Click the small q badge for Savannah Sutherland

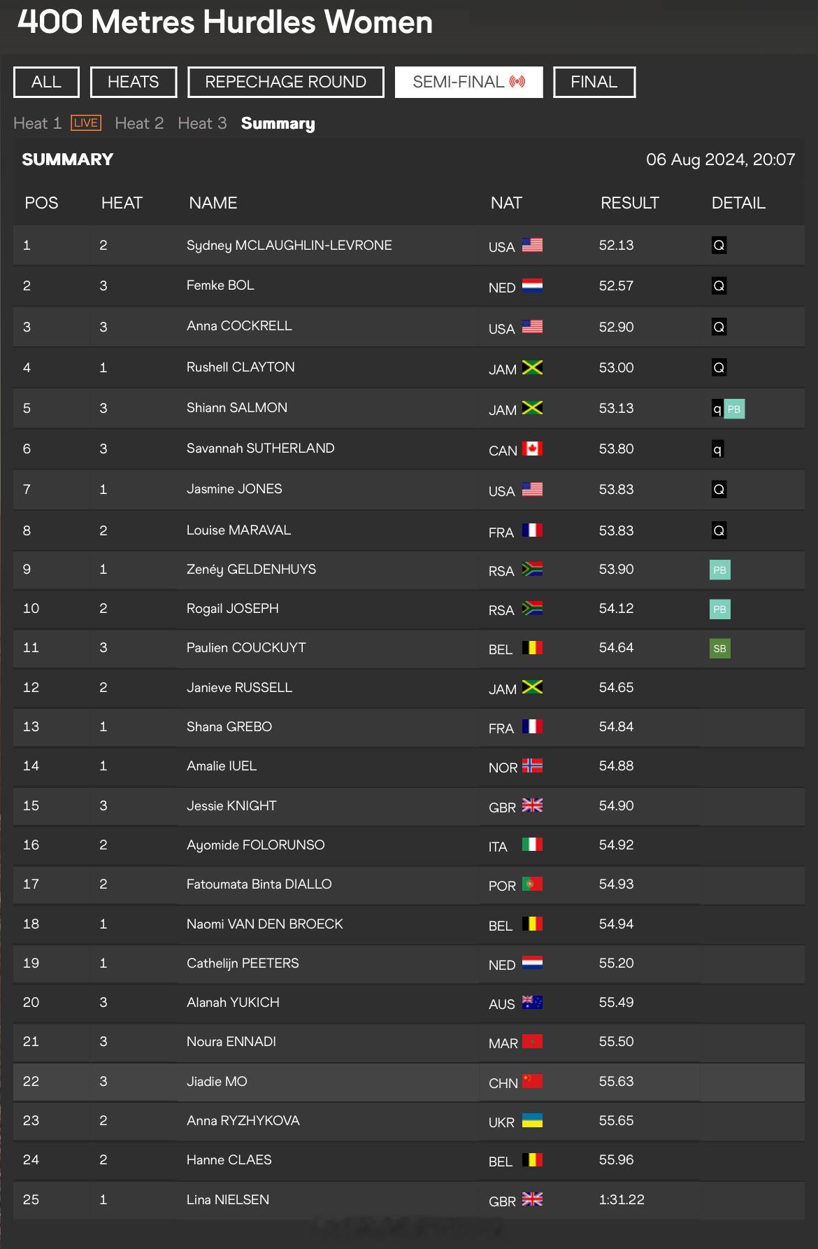717,449
